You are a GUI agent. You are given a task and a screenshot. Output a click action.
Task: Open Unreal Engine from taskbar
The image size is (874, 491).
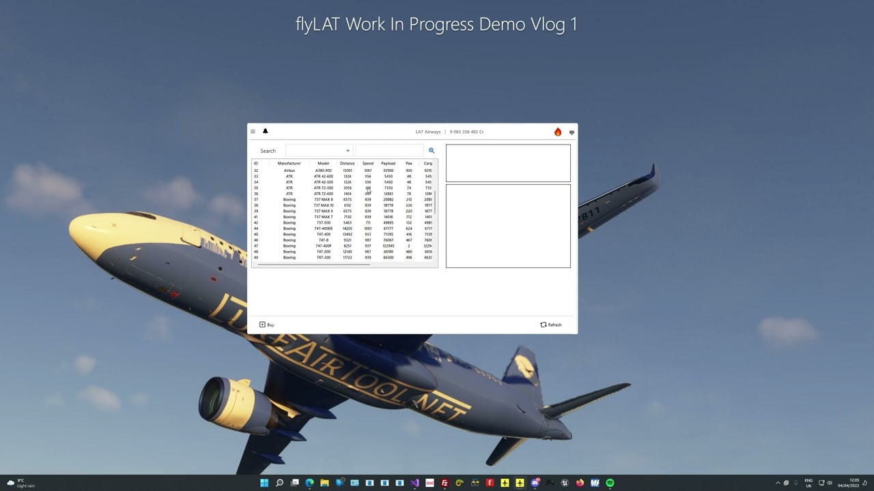tap(565, 483)
